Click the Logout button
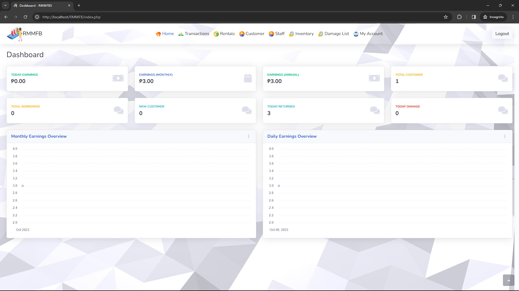 [502, 34]
